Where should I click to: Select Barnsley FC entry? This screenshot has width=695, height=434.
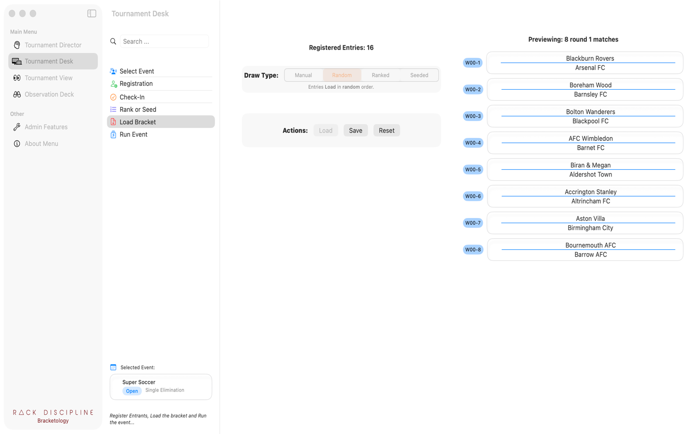(x=590, y=95)
